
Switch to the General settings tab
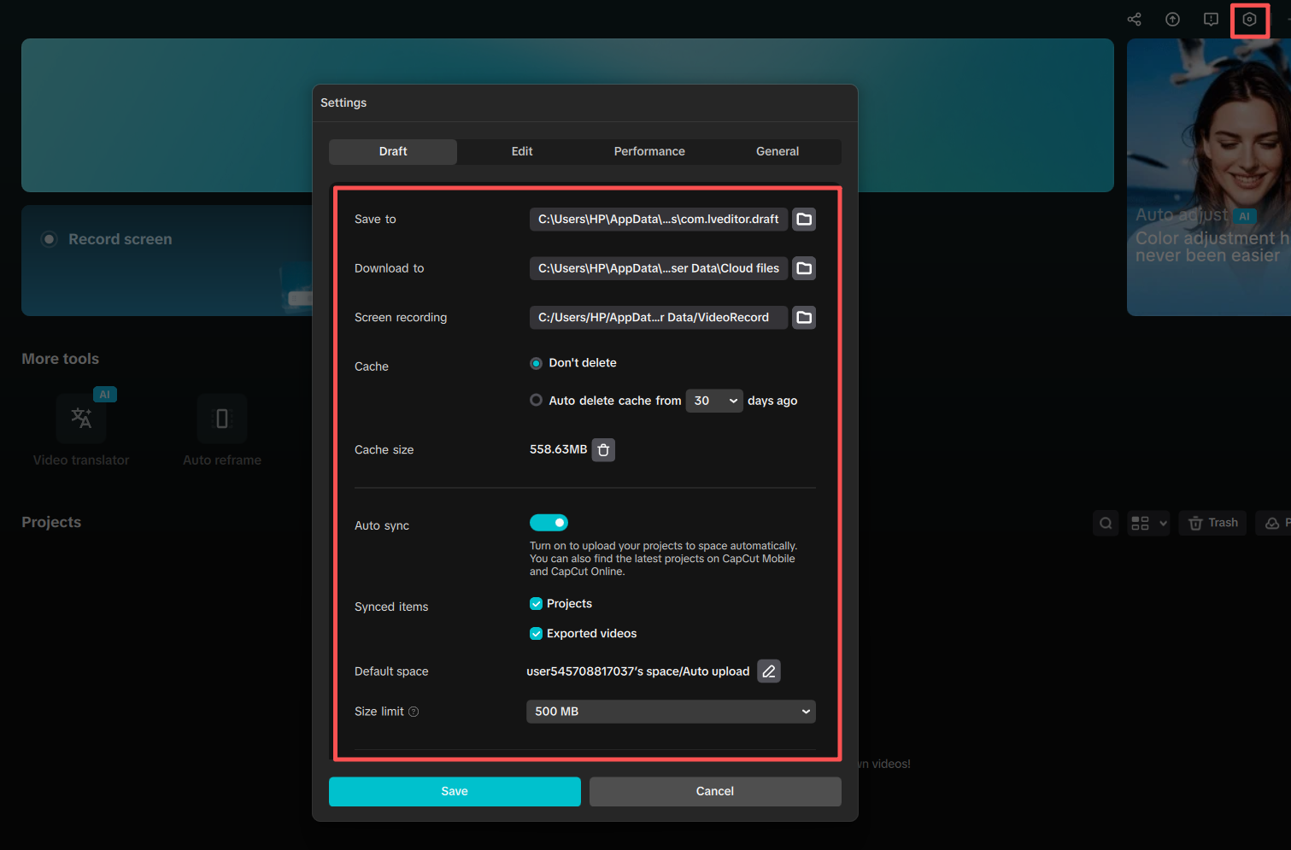point(777,151)
